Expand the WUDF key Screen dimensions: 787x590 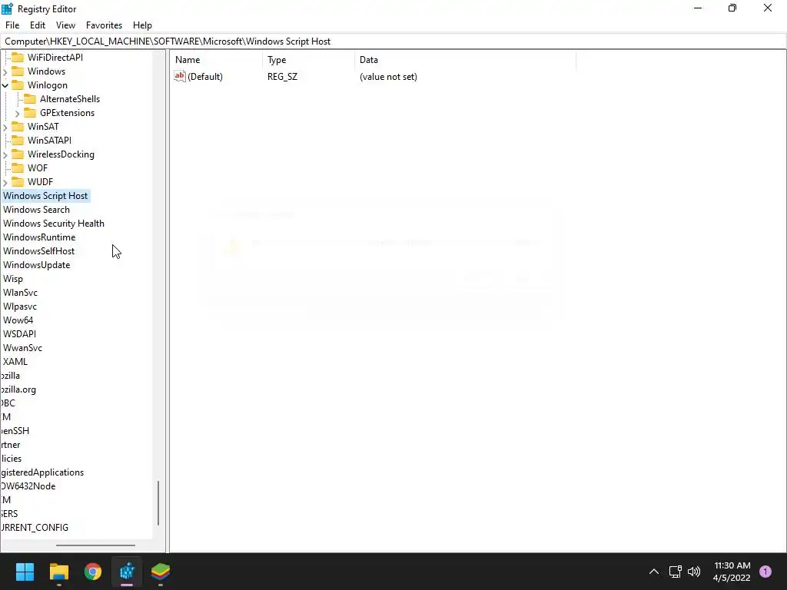[x=5, y=182]
